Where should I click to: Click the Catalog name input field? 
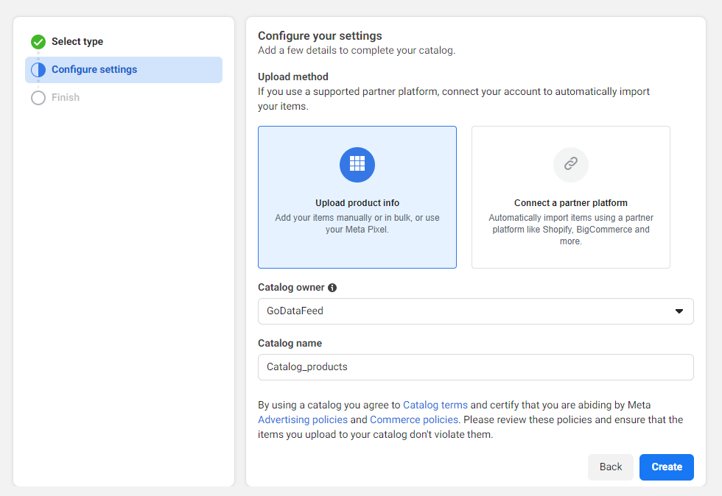476,367
